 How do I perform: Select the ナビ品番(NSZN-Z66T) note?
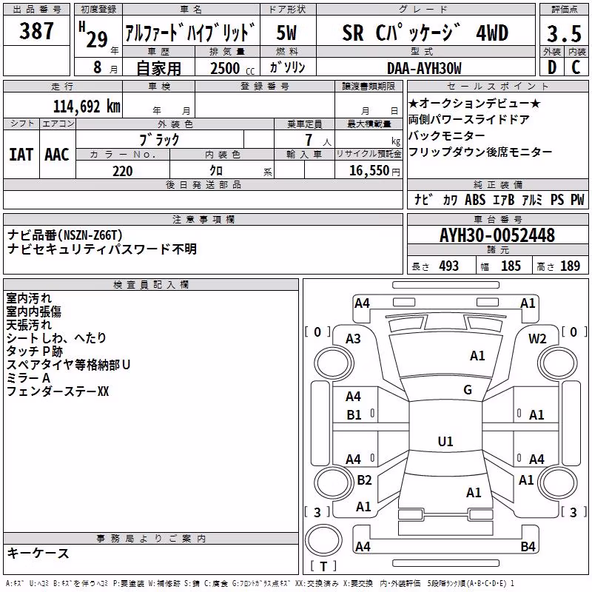(x=65, y=235)
